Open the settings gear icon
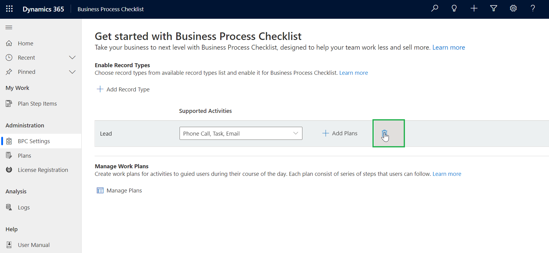Viewport: 549px width, 253px height. pyautogui.click(x=513, y=8)
